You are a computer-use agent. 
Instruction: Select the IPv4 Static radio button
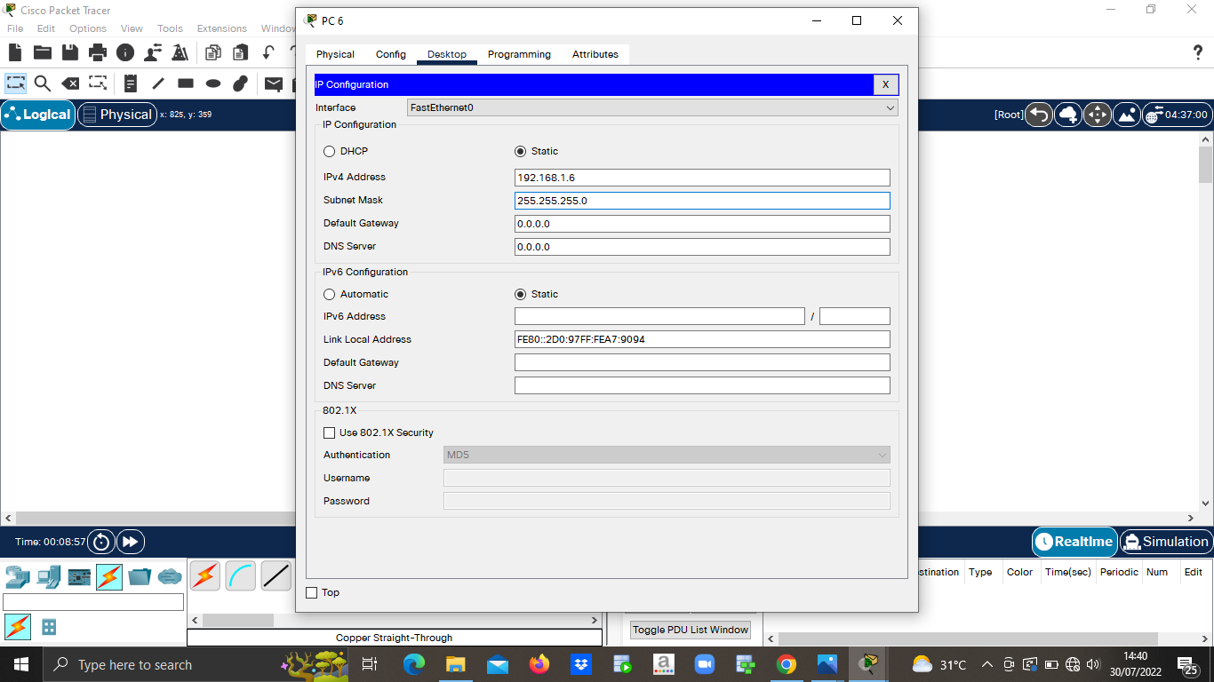tap(521, 152)
